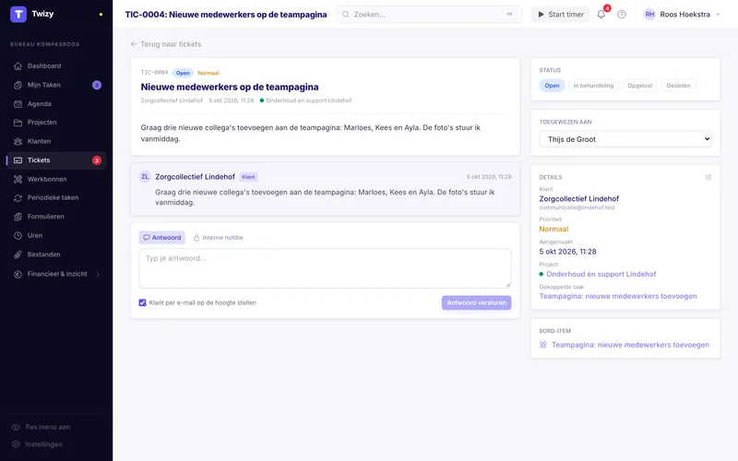Open the Werkbonnen tools icon
This screenshot has height=461, width=738.
(x=18, y=179)
